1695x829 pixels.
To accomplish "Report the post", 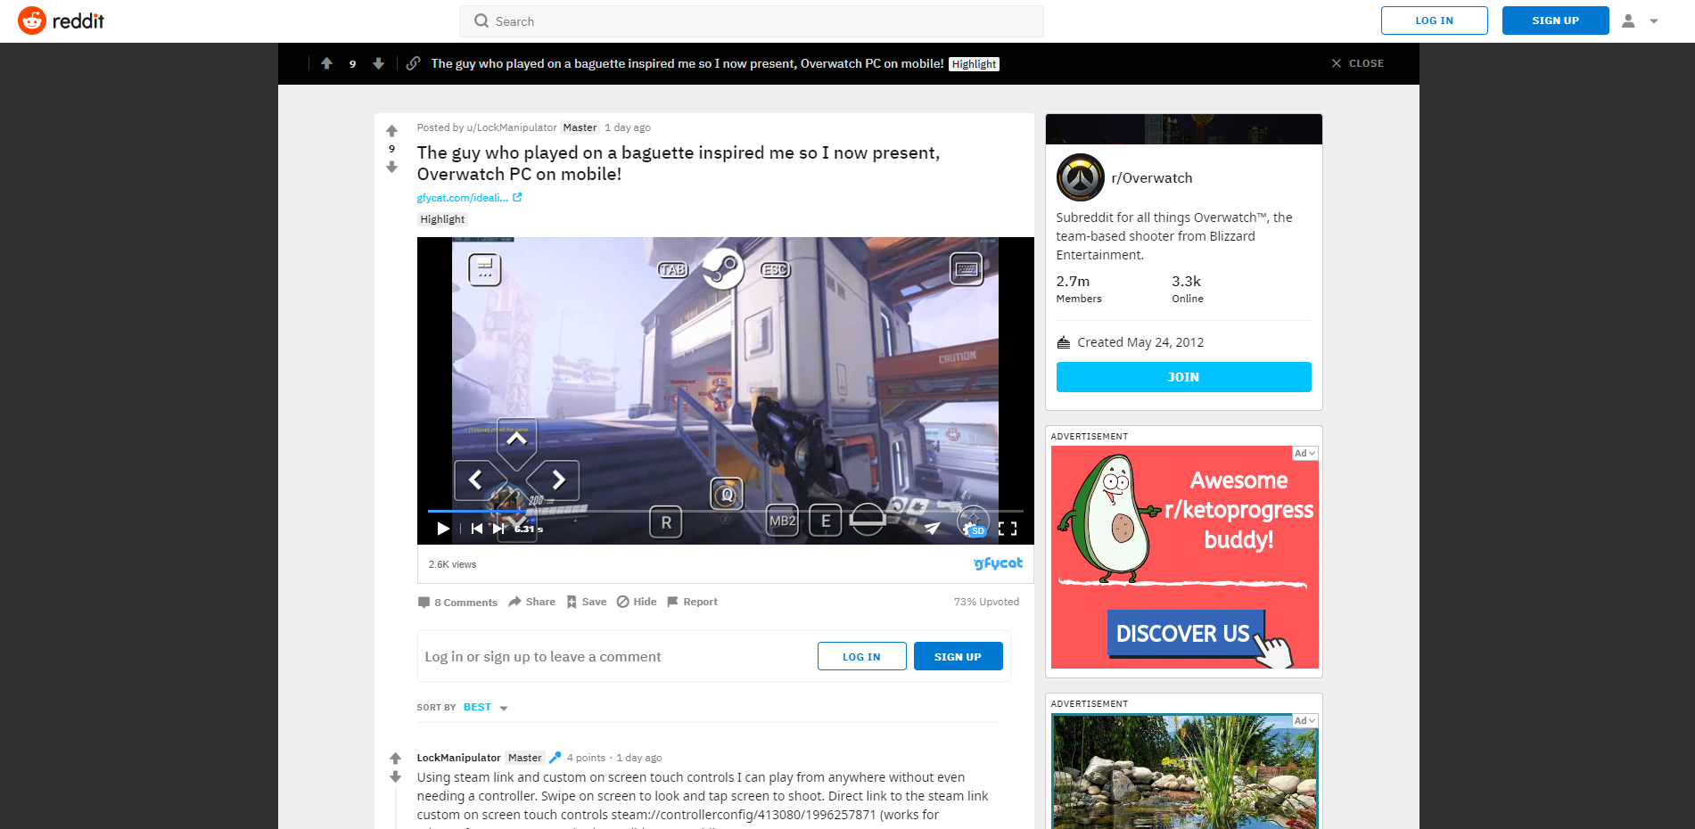I will (x=692, y=602).
